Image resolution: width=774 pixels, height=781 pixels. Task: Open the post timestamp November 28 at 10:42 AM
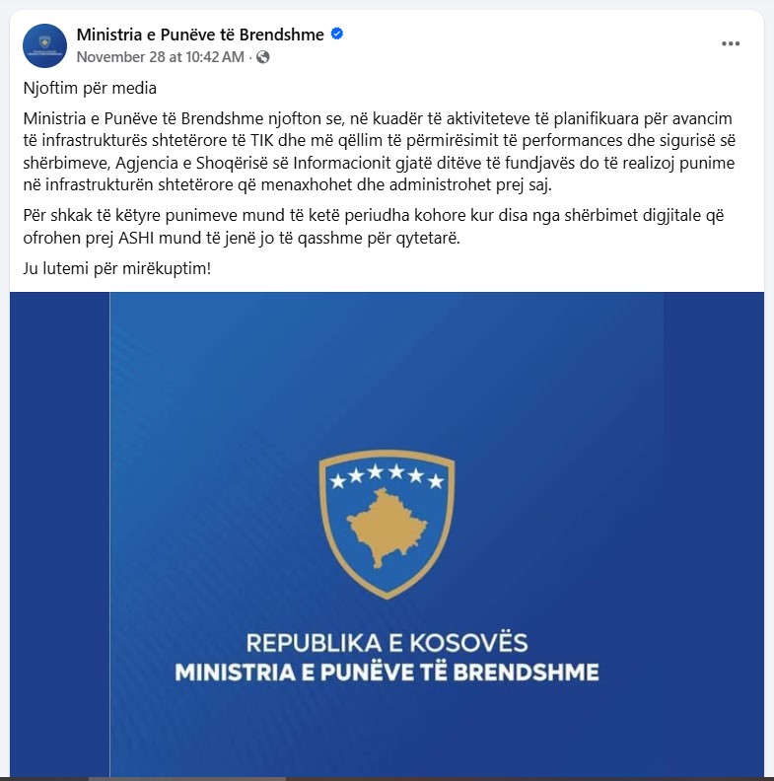pyautogui.click(x=160, y=56)
